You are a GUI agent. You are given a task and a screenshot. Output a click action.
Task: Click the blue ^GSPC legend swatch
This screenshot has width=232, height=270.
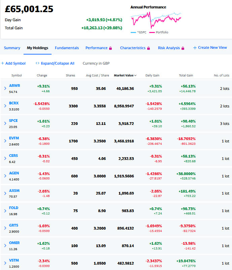(133, 32)
